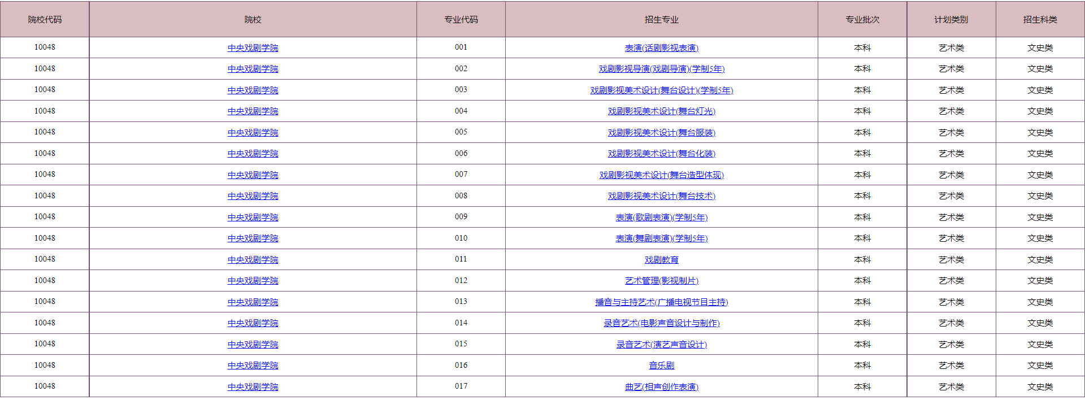Click 本科 cell in row 002
Image resolution: width=1085 pixels, height=400 pixels.
862,69
